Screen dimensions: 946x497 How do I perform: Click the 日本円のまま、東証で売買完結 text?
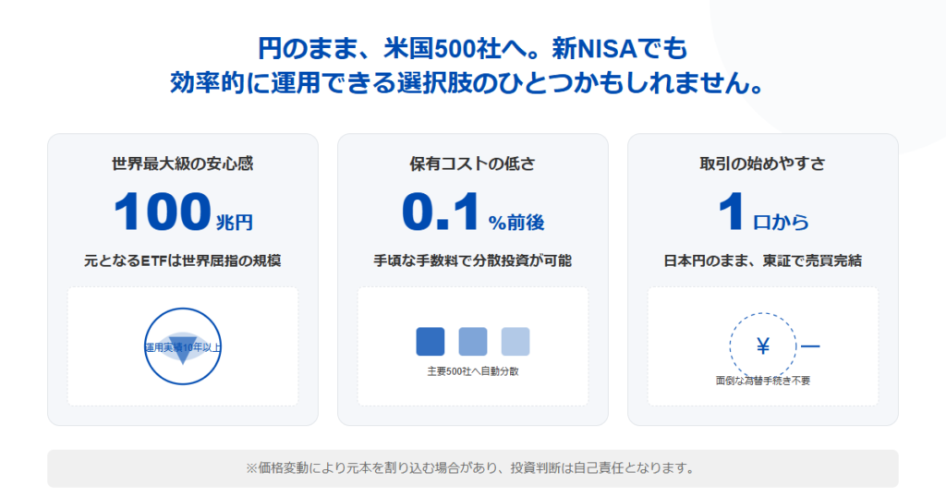[762, 261]
